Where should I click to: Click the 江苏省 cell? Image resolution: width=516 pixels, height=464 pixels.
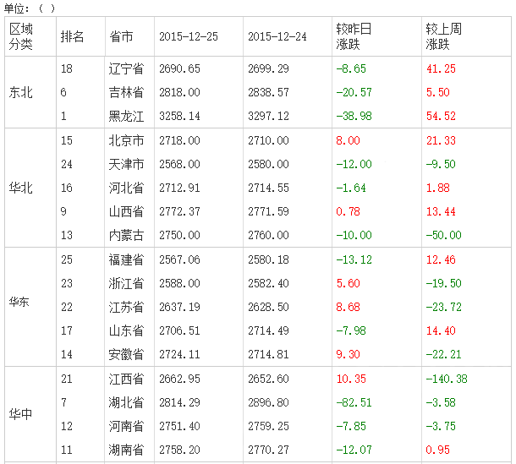(126, 307)
